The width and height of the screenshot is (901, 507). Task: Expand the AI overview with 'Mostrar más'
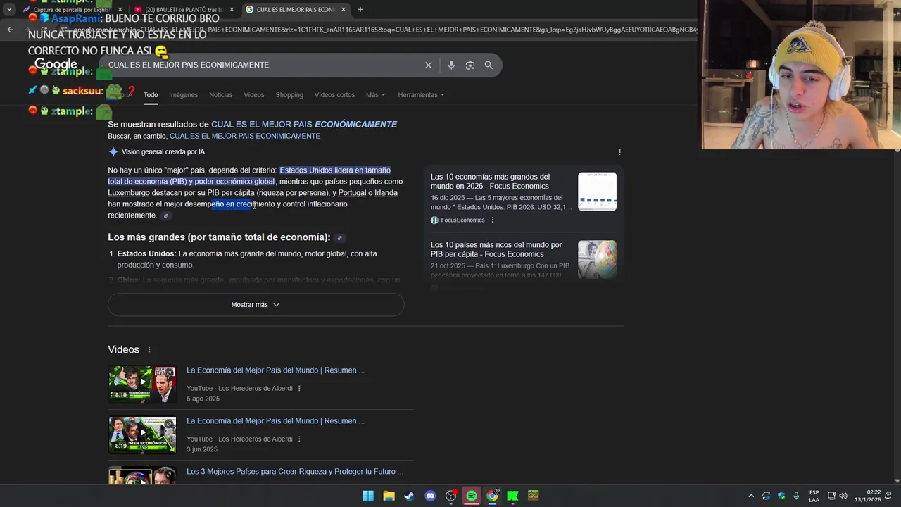(256, 305)
